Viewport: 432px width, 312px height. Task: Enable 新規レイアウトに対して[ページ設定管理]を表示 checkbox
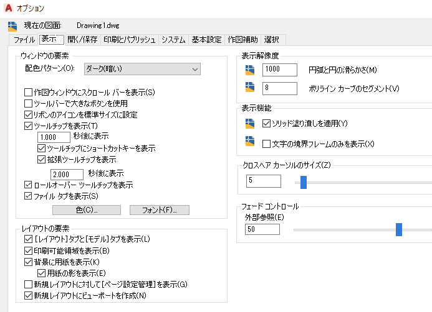pyautogui.click(x=29, y=284)
